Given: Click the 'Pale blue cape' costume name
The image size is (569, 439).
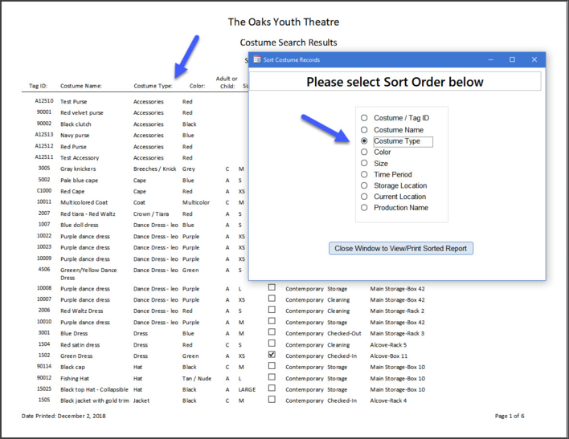Looking at the screenshot, I should tap(79, 180).
